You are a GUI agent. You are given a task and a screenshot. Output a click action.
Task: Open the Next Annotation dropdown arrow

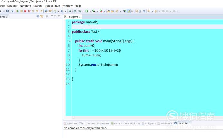(152, 11)
